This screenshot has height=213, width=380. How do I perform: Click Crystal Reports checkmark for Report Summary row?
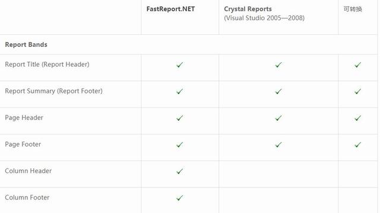[x=278, y=91]
